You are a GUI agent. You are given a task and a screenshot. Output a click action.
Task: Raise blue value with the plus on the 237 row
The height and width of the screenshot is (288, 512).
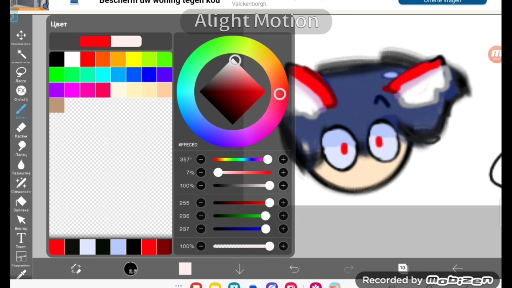coord(283,229)
